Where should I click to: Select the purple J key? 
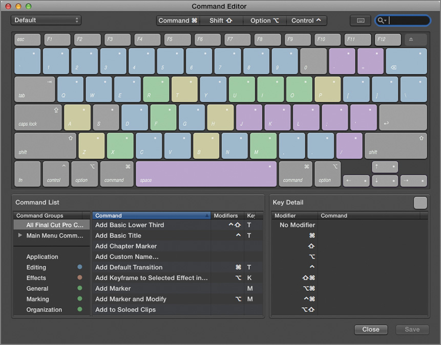(249, 118)
